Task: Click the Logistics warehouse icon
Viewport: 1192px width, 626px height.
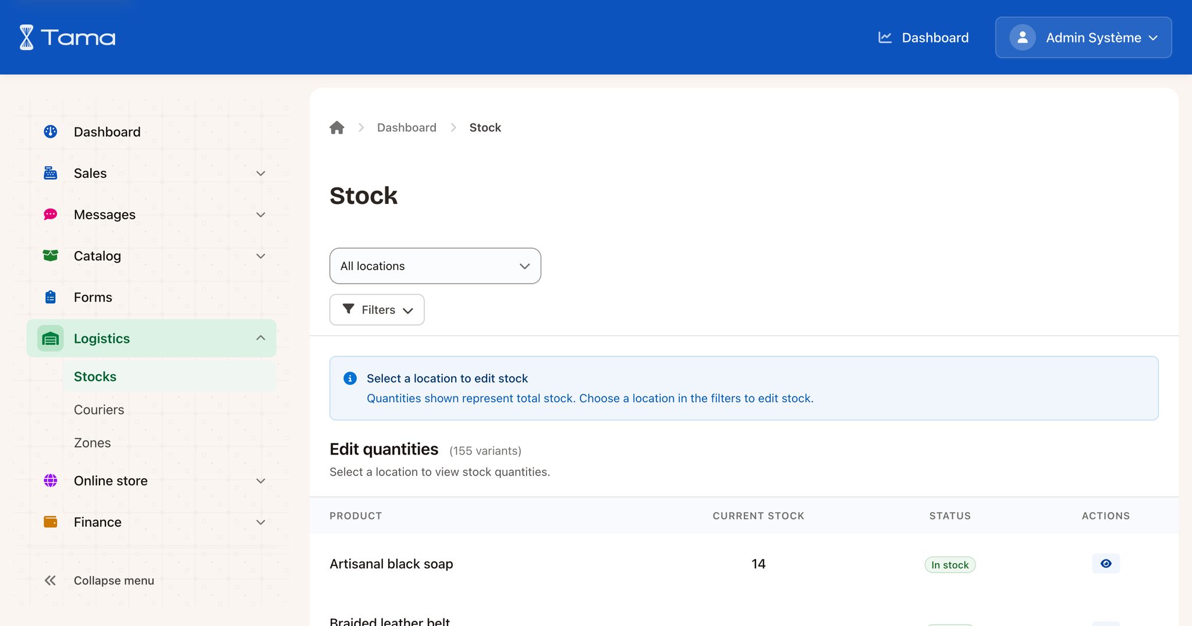Action: tap(51, 338)
